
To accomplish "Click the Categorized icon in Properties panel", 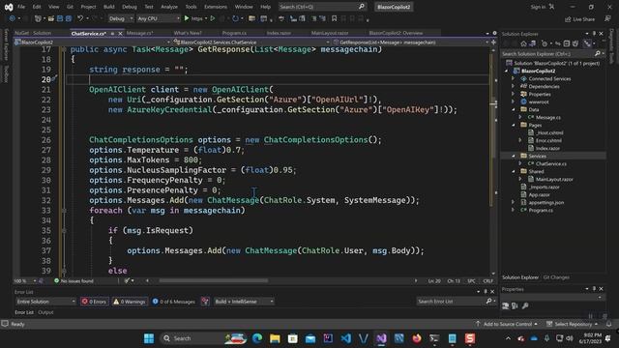I will 505,305.
